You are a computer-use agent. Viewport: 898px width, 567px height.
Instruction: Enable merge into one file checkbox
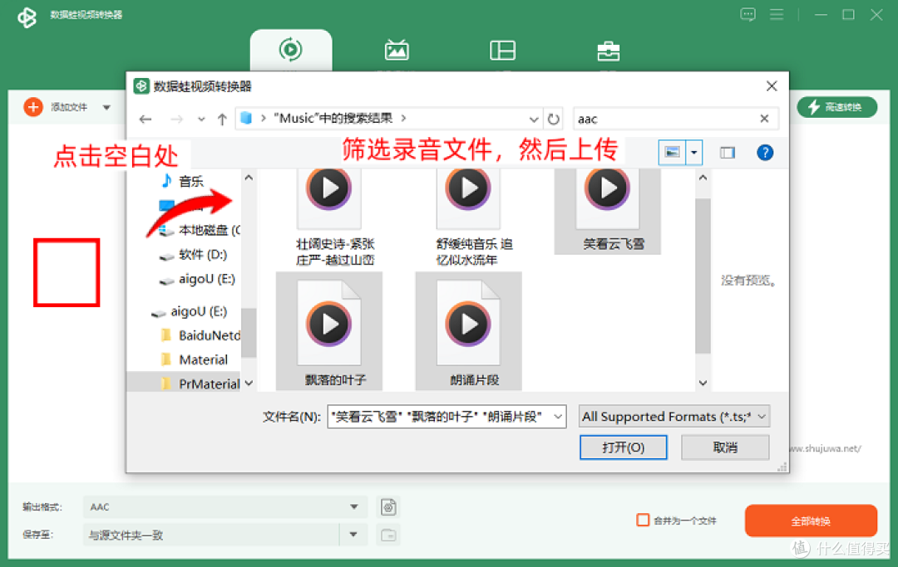click(x=643, y=521)
